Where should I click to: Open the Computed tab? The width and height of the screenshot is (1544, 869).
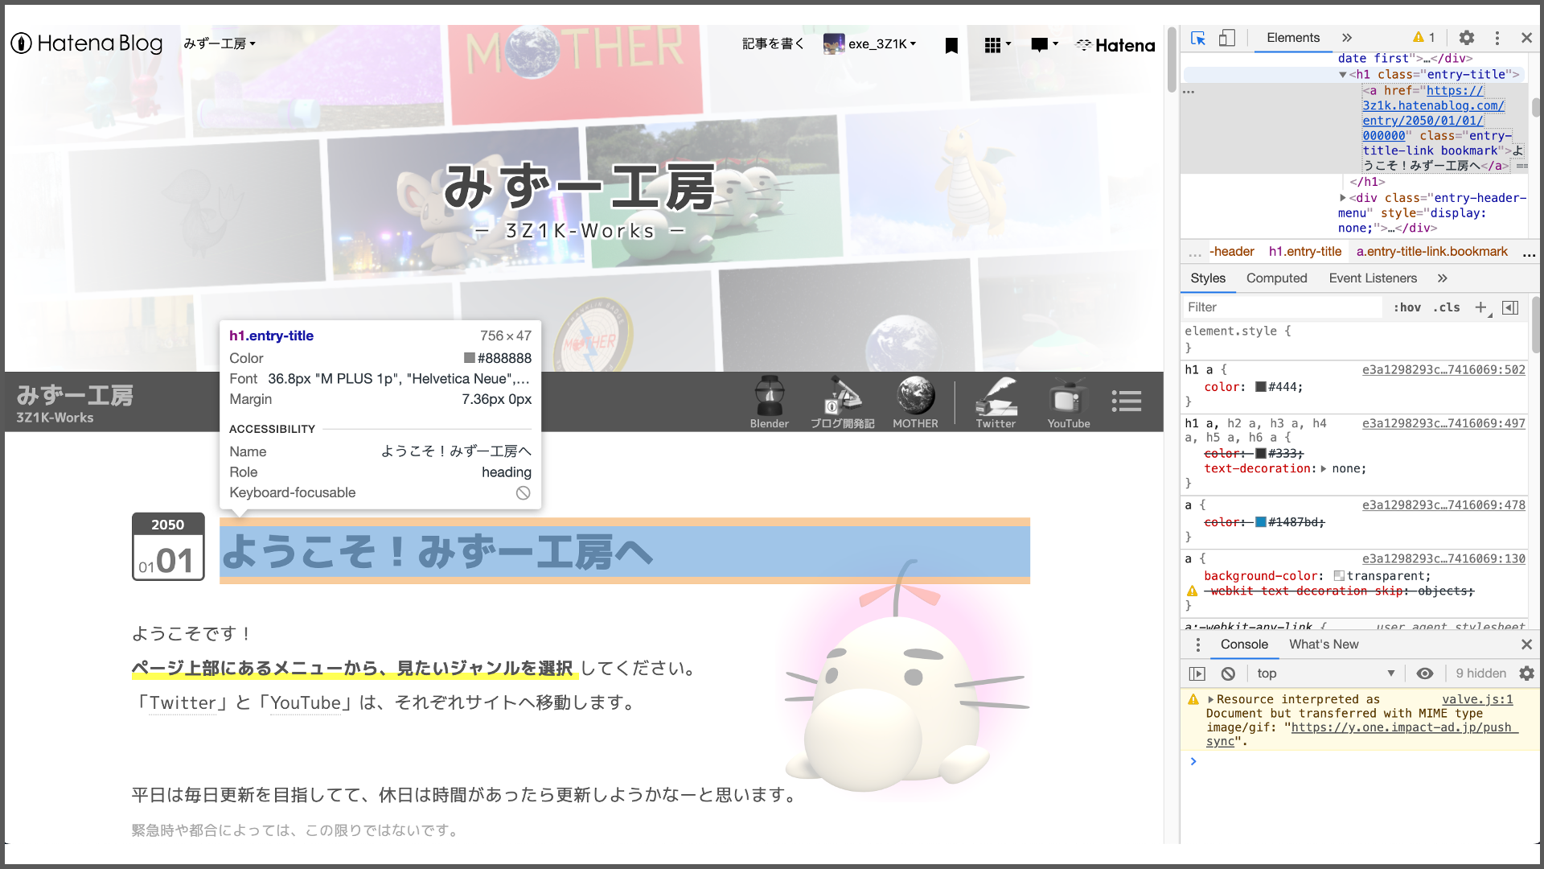(x=1276, y=278)
